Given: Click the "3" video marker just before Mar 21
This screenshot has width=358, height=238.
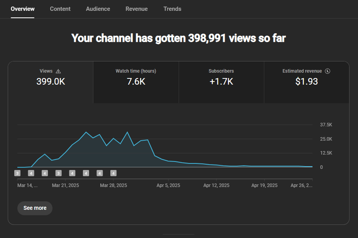Looking at the screenshot, I should click(59, 173).
